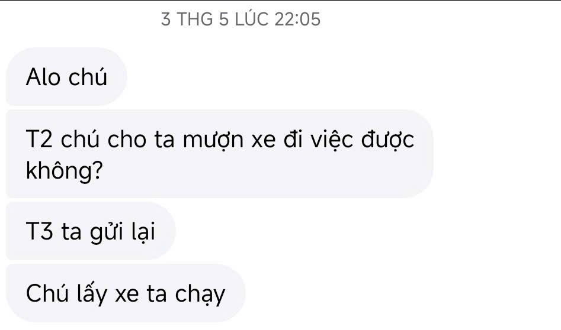This screenshot has height=330, width=561.
Task: Tap the time '22:05' in the date header
Action: 297,20
